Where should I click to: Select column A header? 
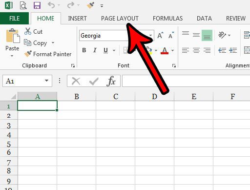pos(38,96)
